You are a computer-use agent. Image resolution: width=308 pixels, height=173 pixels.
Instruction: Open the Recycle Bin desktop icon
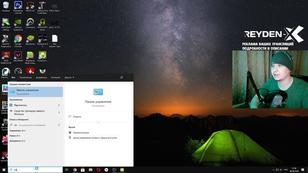point(6,6)
